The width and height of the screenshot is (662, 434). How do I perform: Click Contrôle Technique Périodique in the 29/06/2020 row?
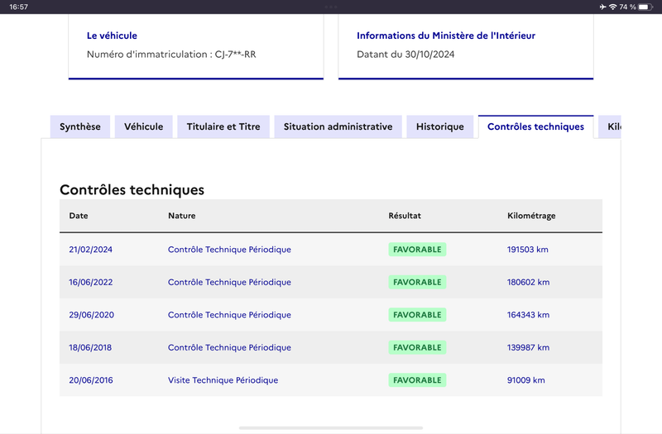tap(229, 315)
